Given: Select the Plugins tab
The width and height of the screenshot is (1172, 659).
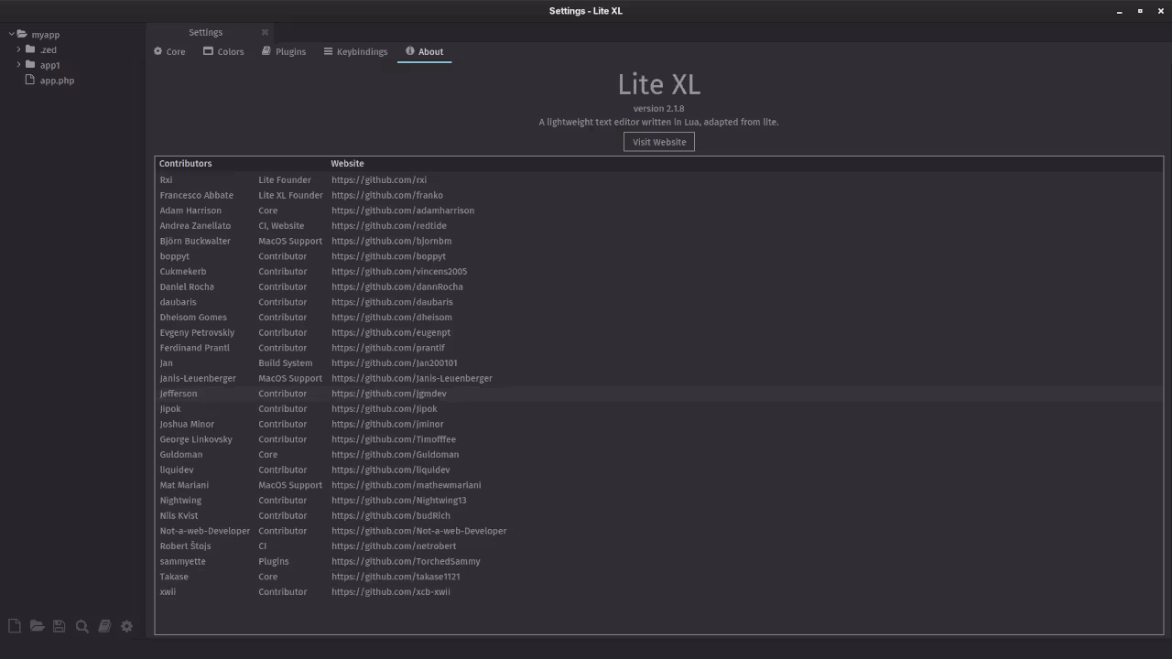Looking at the screenshot, I should click(x=284, y=51).
